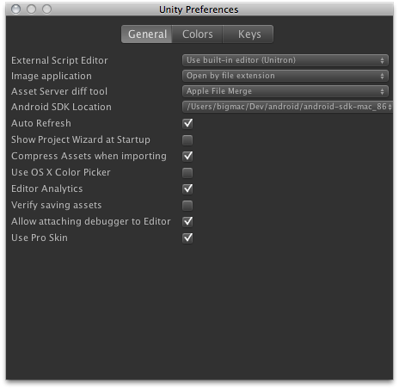Screen dimensions: 399x389
Task: Click the window close button
Action: [15, 9]
